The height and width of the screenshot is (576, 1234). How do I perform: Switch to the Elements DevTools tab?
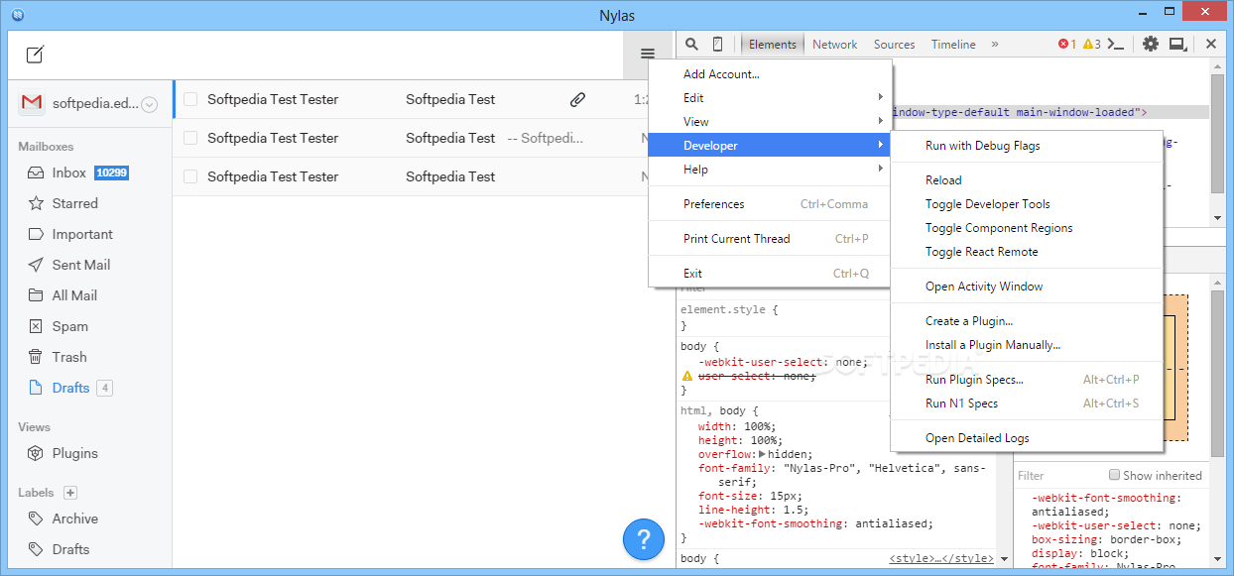(x=772, y=44)
